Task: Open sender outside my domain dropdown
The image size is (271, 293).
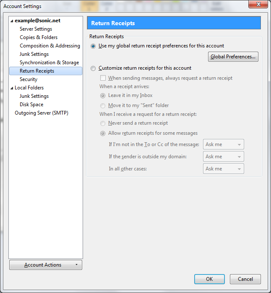Action: coord(224,157)
